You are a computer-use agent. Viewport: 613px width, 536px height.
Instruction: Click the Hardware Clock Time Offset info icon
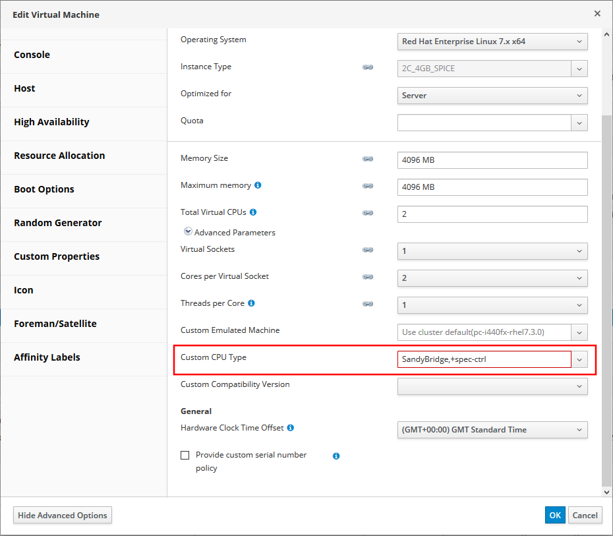(x=290, y=428)
